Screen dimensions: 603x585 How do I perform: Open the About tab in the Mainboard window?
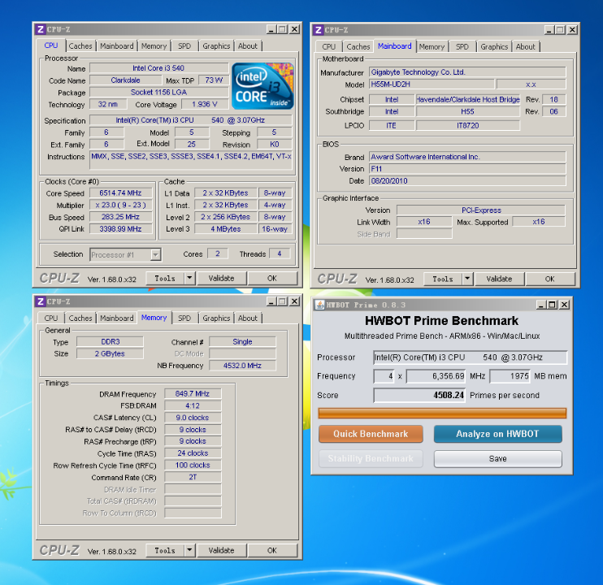point(525,47)
